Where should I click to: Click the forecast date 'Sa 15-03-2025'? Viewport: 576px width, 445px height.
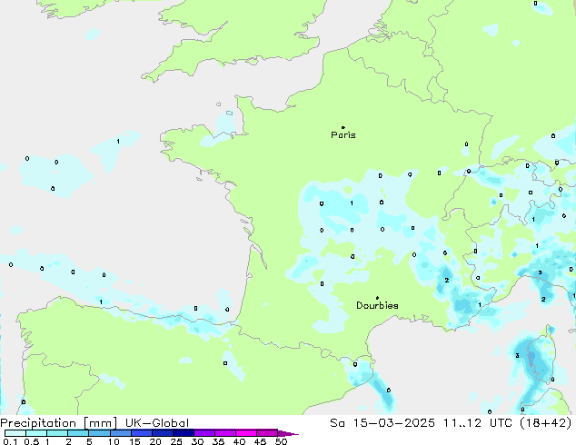(x=382, y=423)
